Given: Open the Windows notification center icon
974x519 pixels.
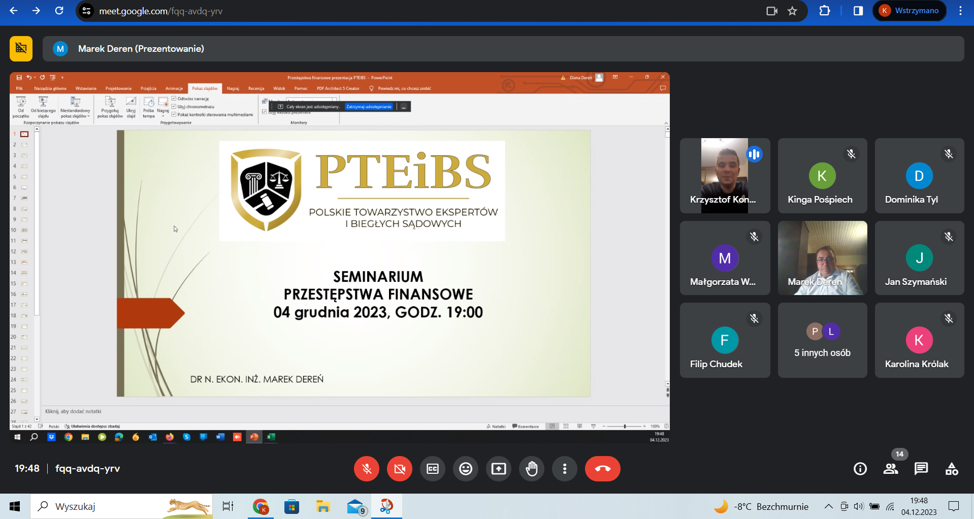Looking at the screenshot, I should pos(954,506).
